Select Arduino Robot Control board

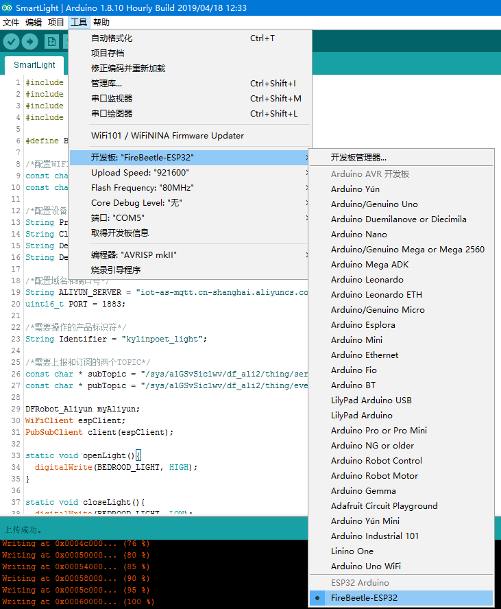[402, 461]
